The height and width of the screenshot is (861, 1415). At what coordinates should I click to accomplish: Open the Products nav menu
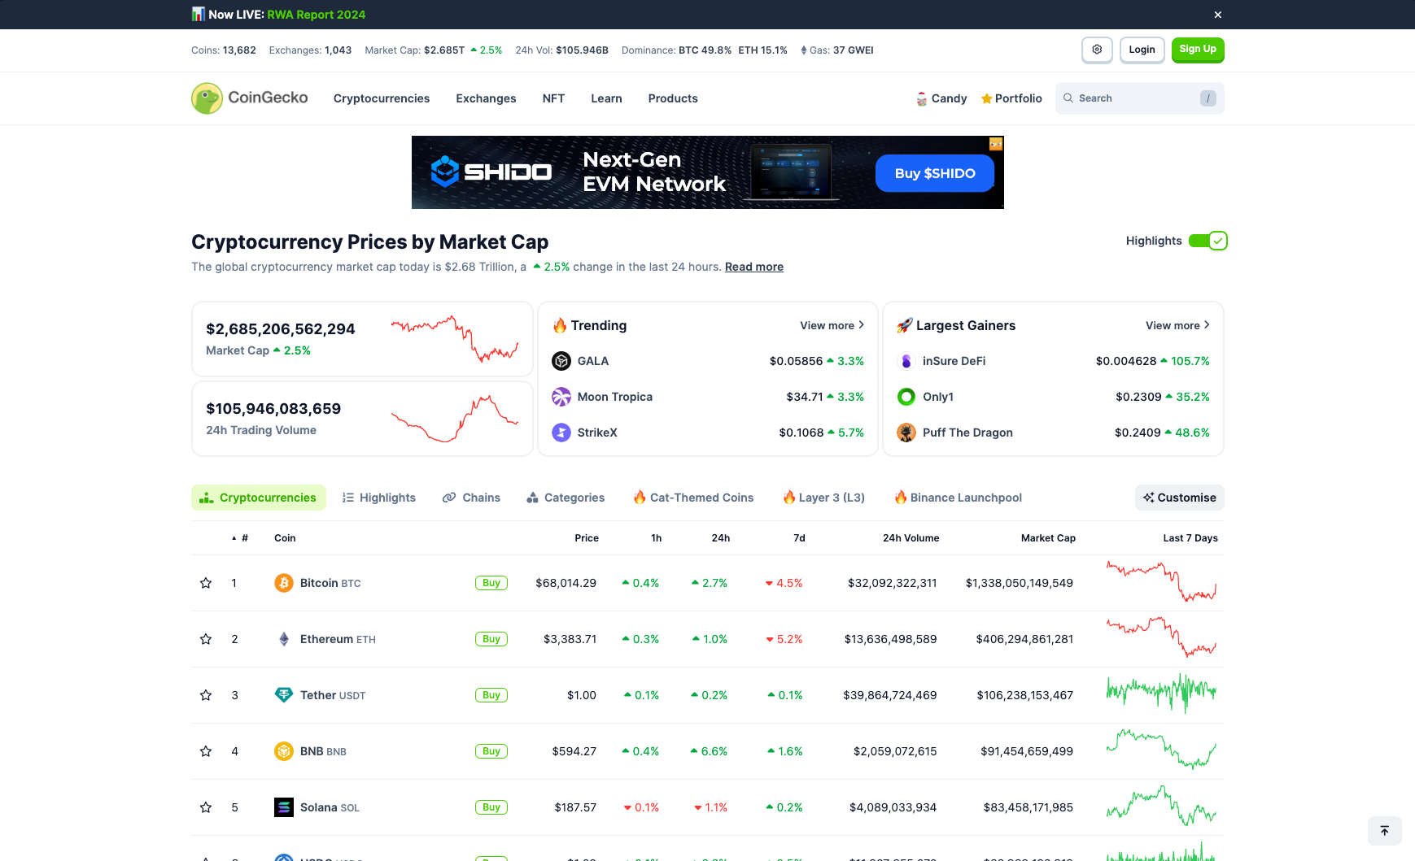coord(673,98)
